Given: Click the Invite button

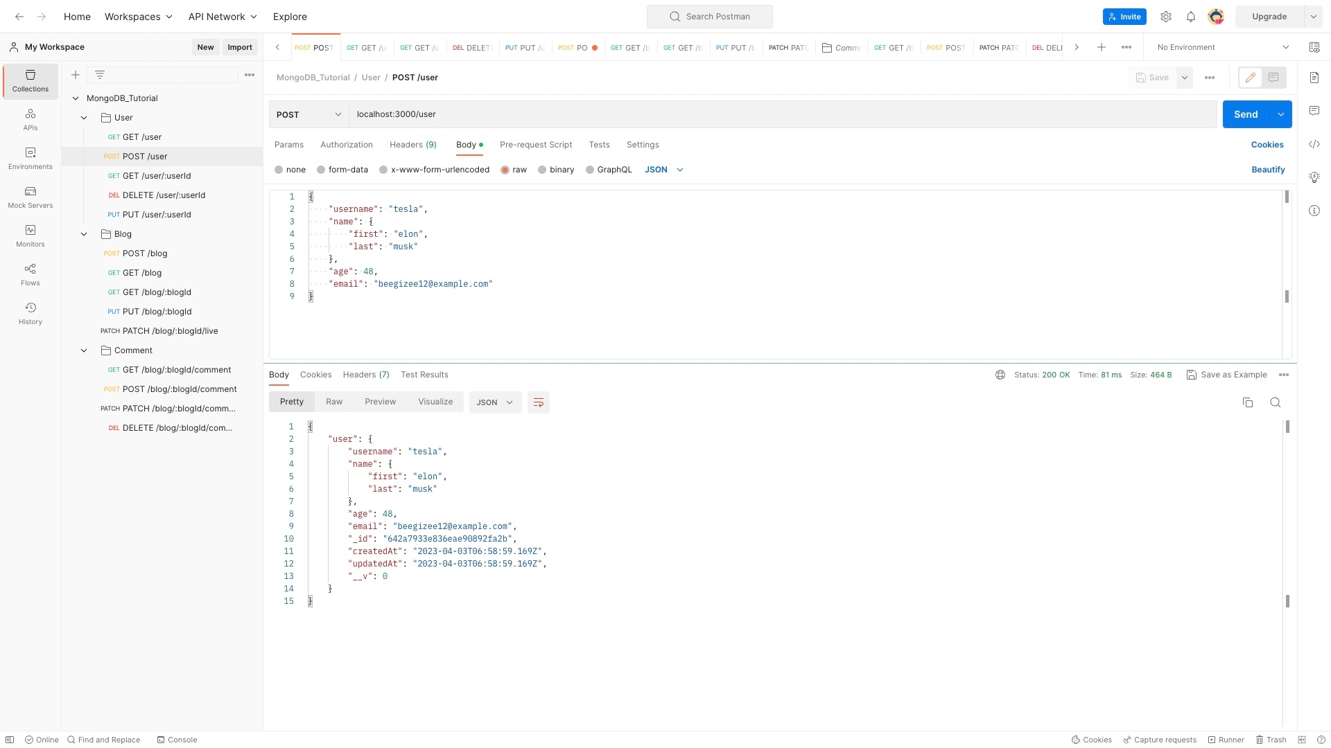Looking at the screenshot, I should click(x=1124, y=17).
